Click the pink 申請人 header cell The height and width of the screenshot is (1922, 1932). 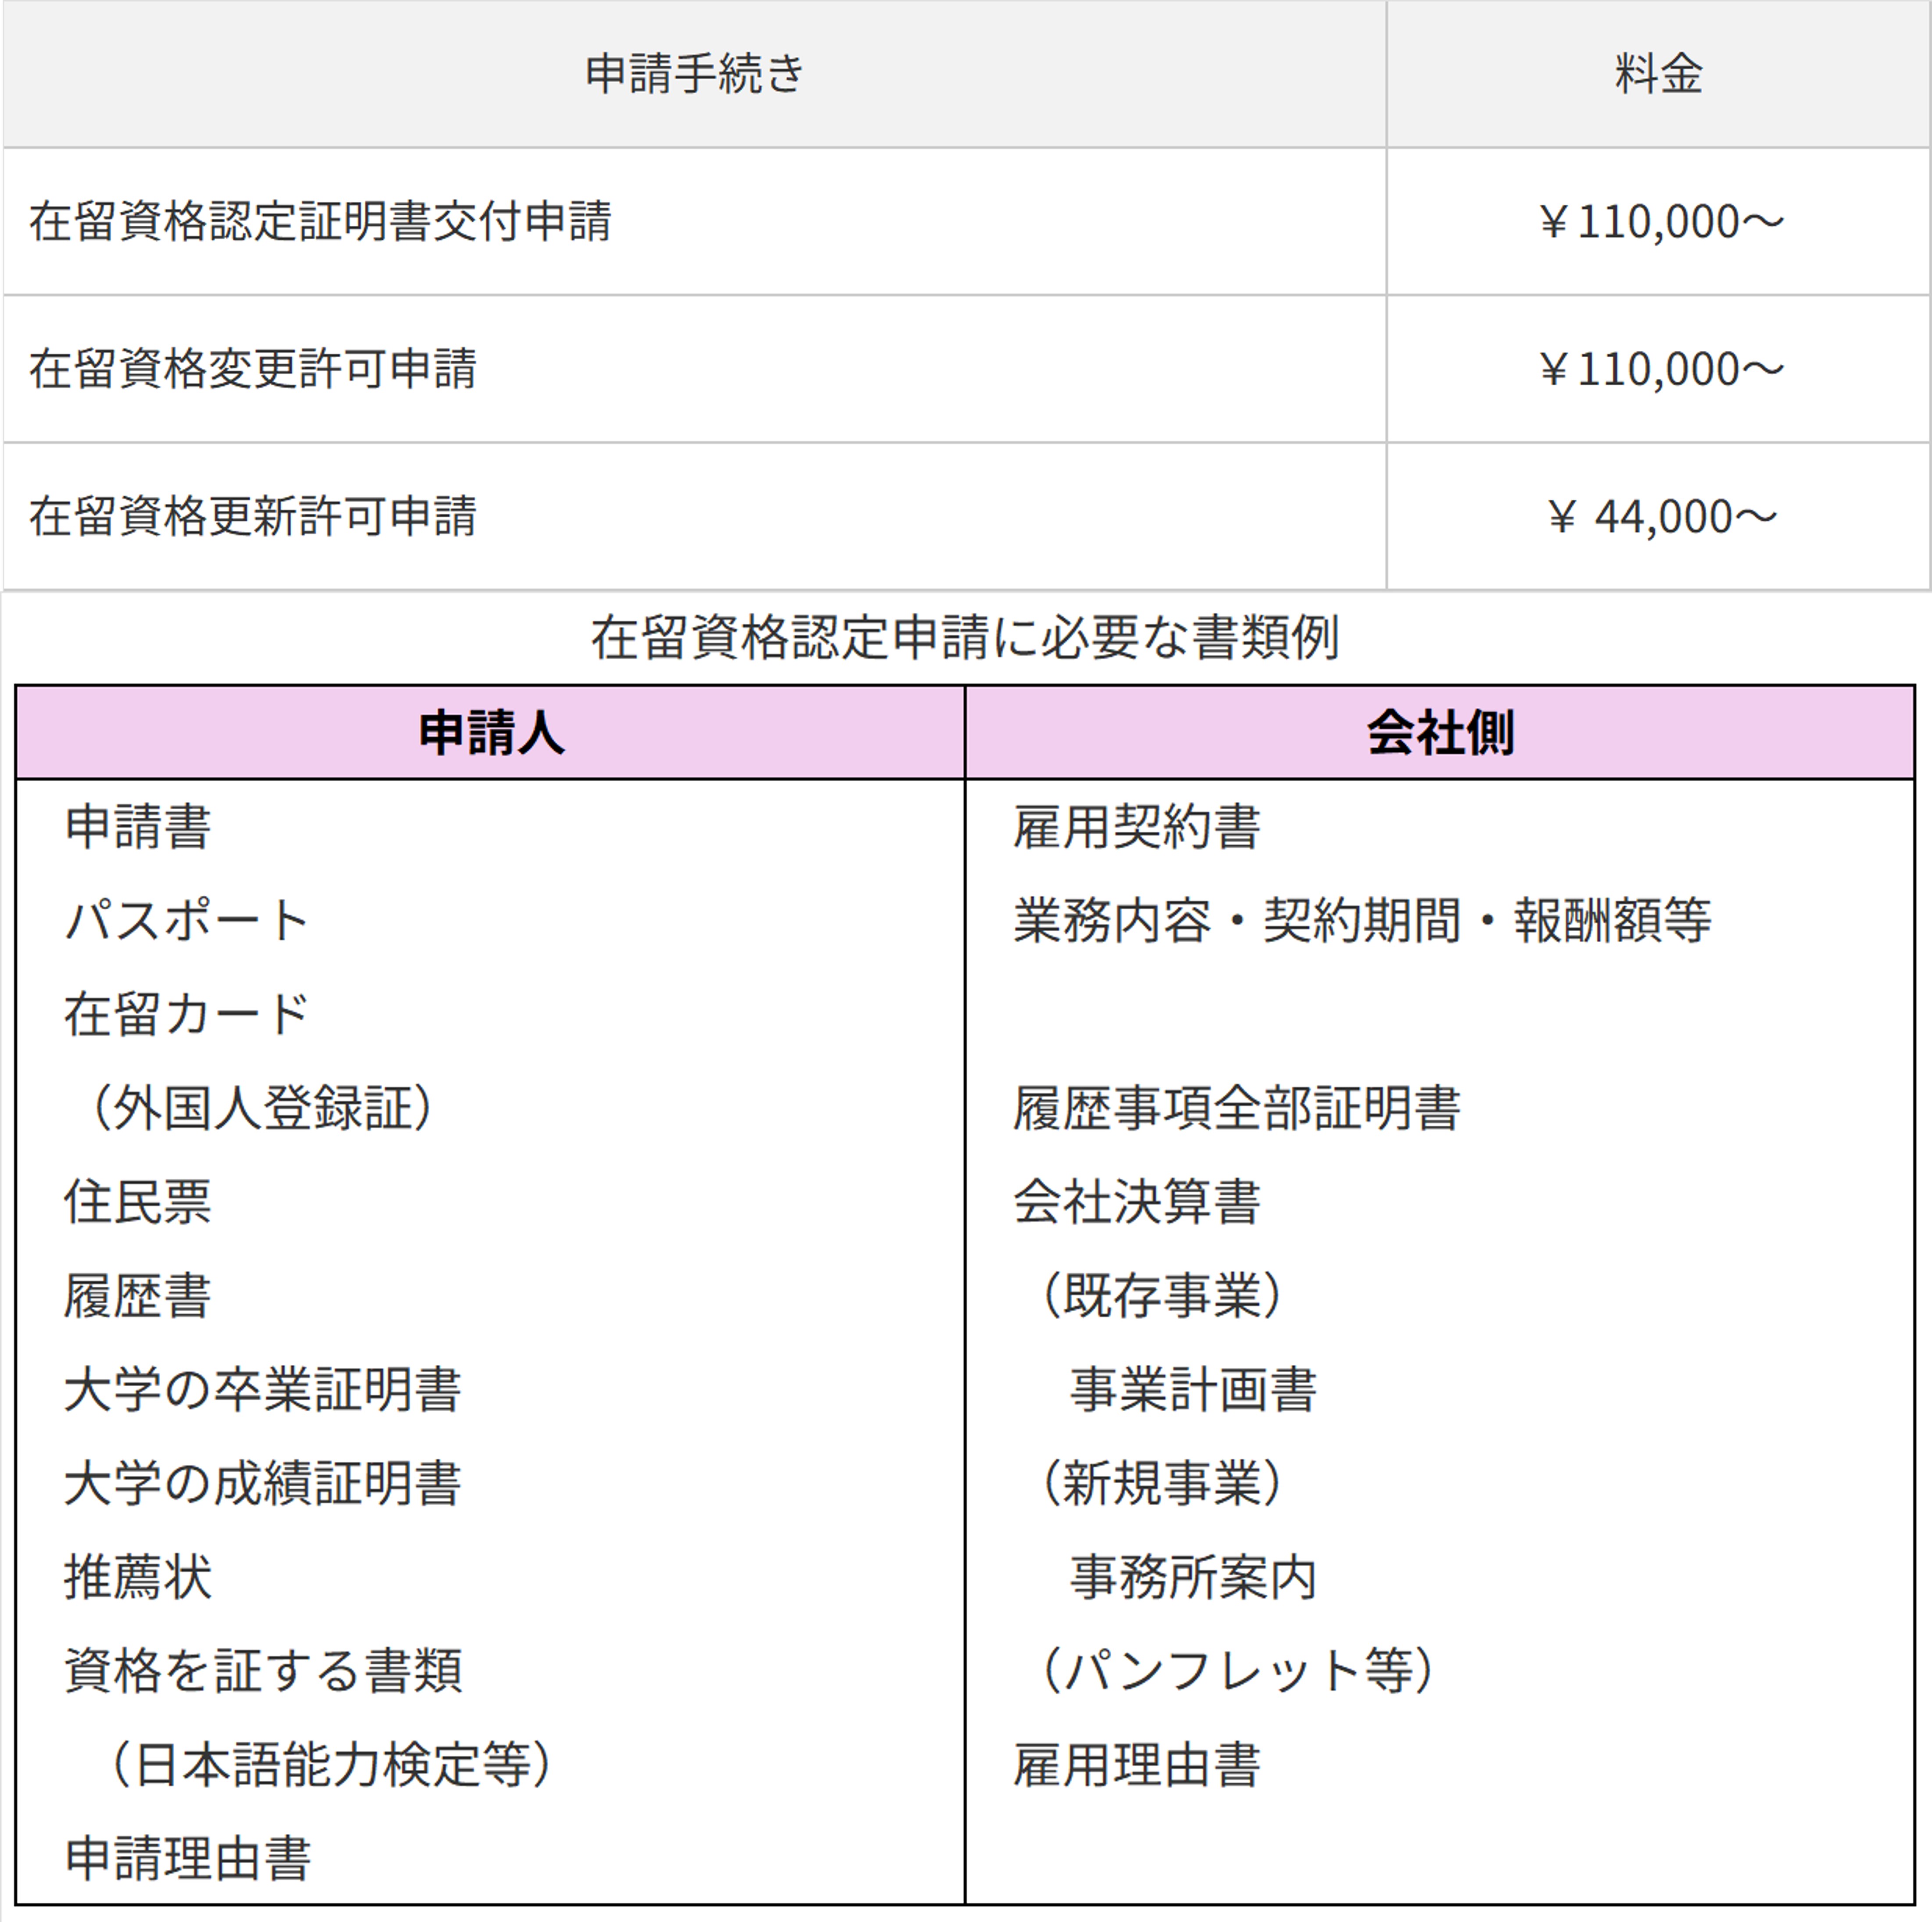point(490,733)
